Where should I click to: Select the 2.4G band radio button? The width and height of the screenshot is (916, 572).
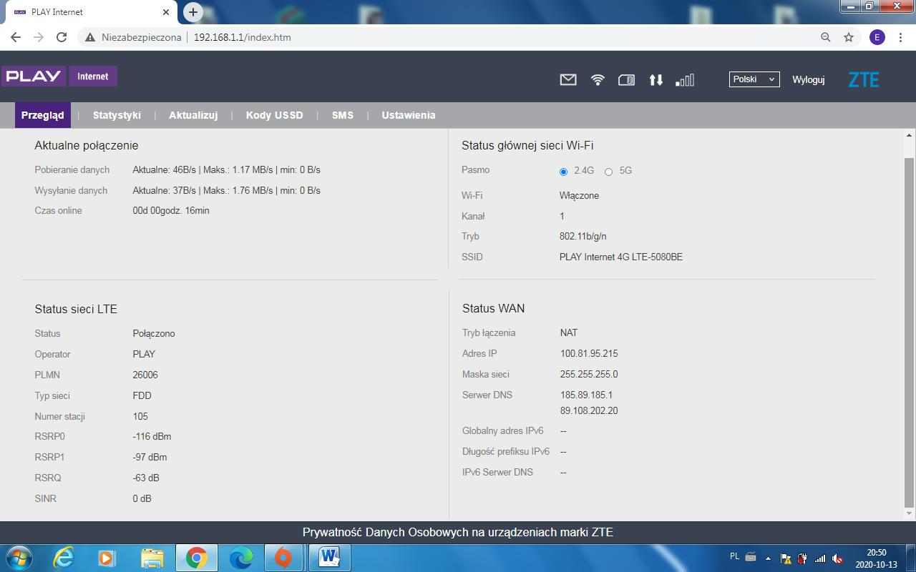(562, 172)
